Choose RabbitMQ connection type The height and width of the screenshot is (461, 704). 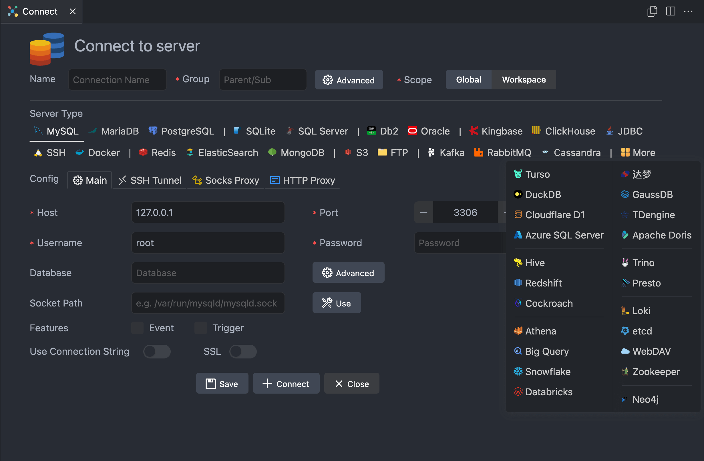(503, 153)
